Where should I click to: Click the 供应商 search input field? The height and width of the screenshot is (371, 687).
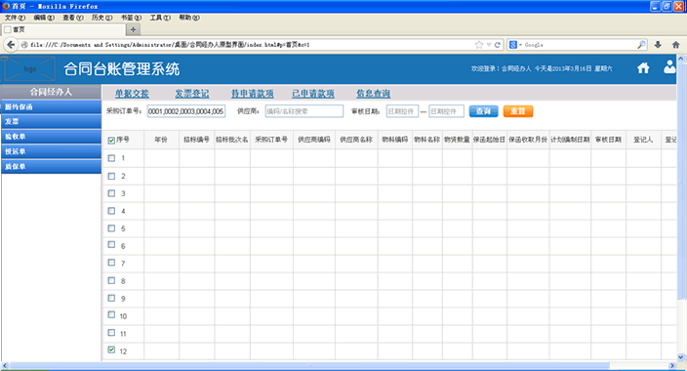coord(304,111)
